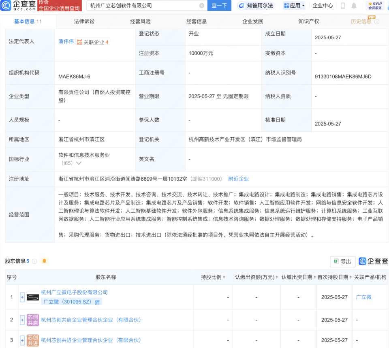Screen dimensions: 389x348
Task: Click the 芯创共进 logo badge
Action: tap(33, 340)
